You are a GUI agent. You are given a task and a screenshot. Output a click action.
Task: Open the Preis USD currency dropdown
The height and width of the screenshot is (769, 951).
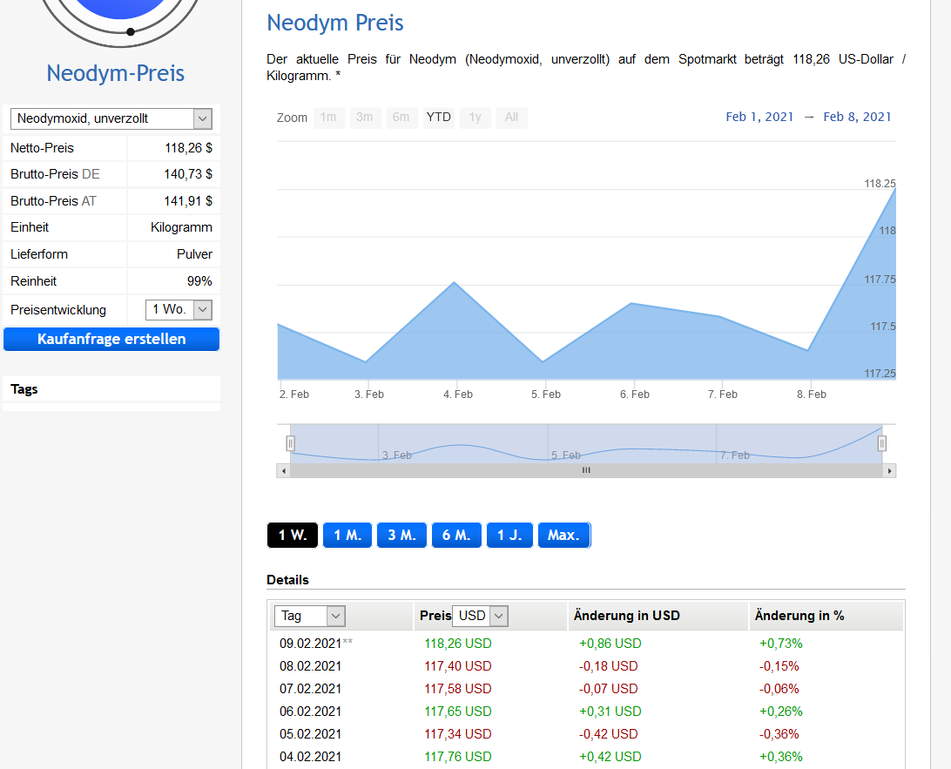click(x=480, y=617)
